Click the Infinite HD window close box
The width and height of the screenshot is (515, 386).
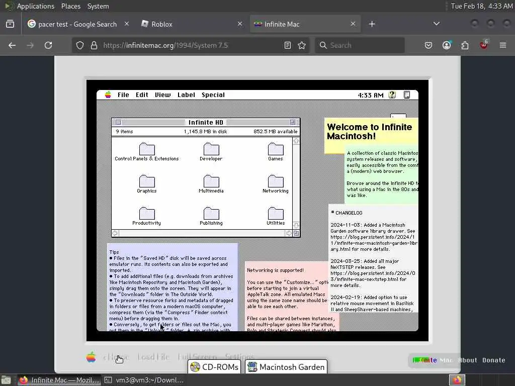pyautogui.click(x=118, y=123)
